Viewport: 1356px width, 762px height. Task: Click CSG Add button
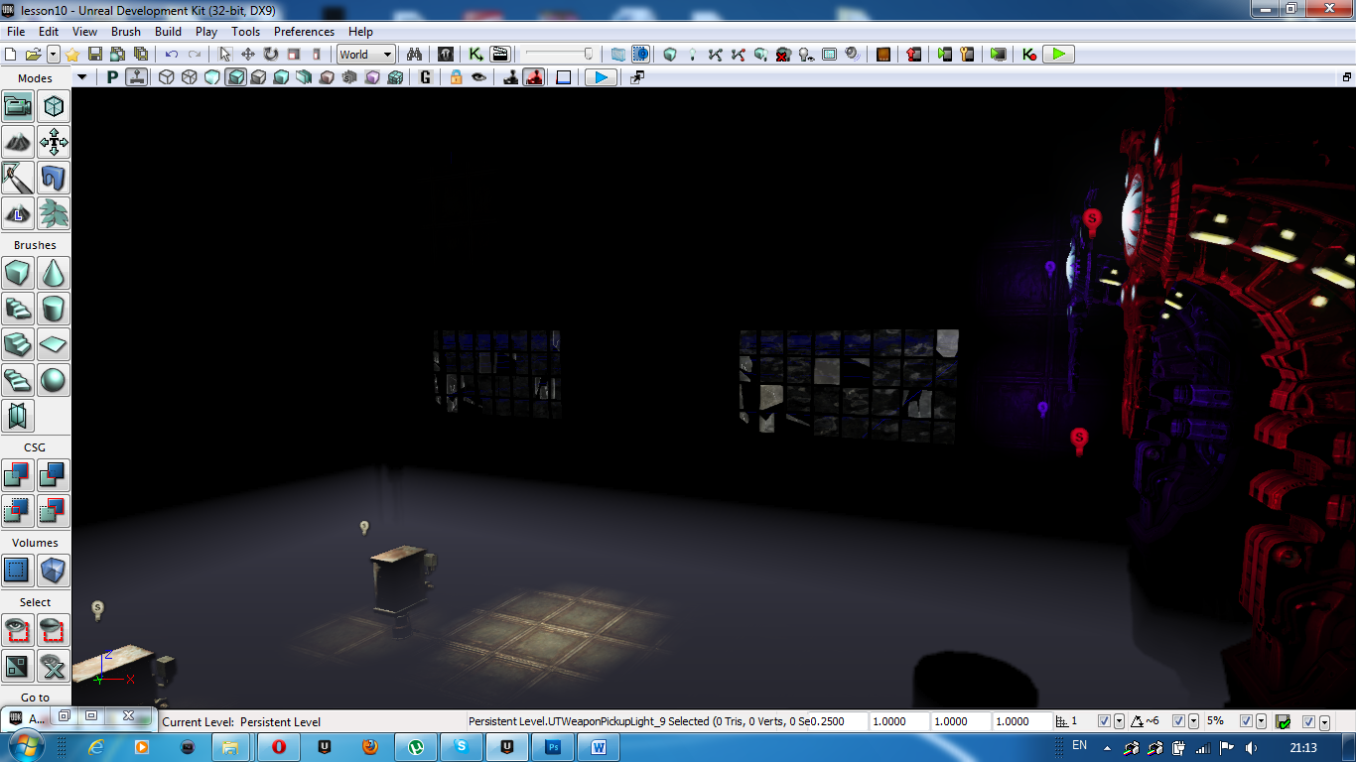coord(18,475)
